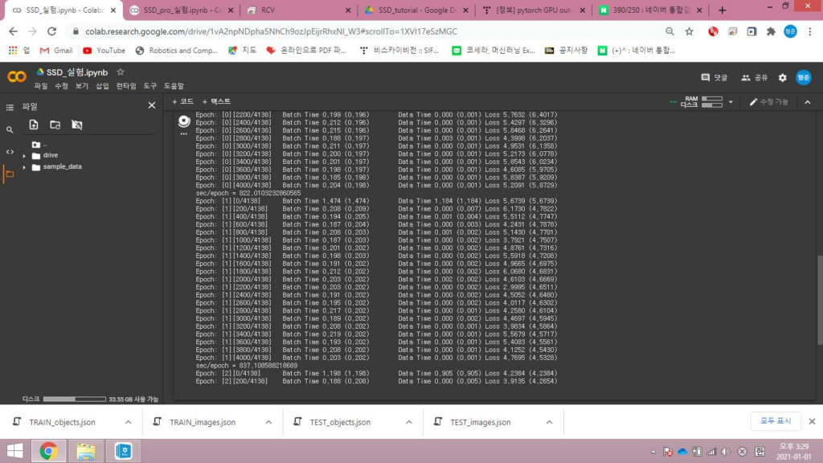
Task: Expand the drive folder
Action: tap(25, 155)
